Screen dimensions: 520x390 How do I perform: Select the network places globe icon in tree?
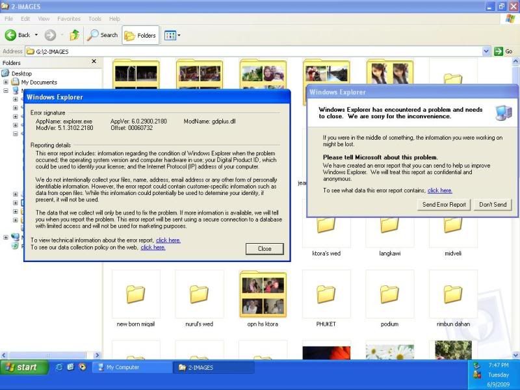[x=15, y=237]
